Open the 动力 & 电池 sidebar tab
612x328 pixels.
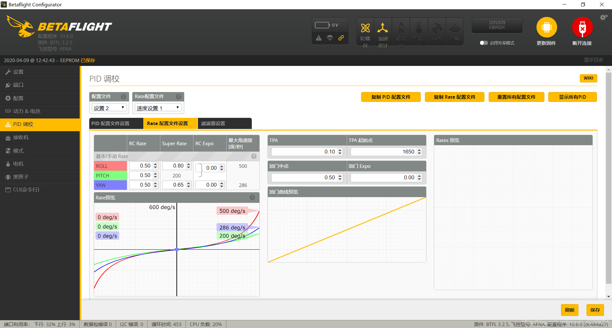click(x=40, y=111)
